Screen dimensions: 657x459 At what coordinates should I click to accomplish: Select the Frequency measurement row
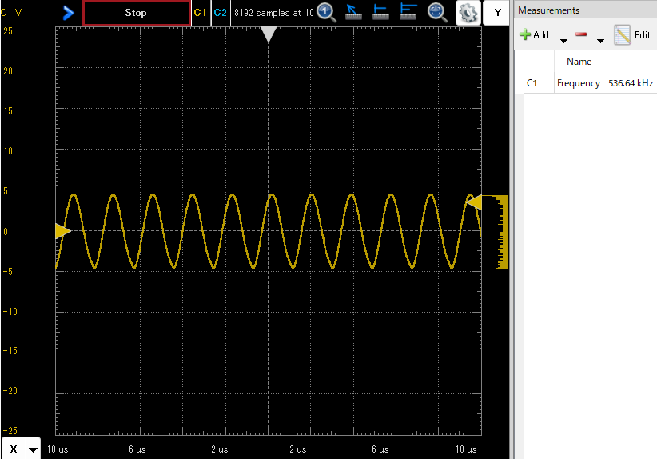coord(590,83)
